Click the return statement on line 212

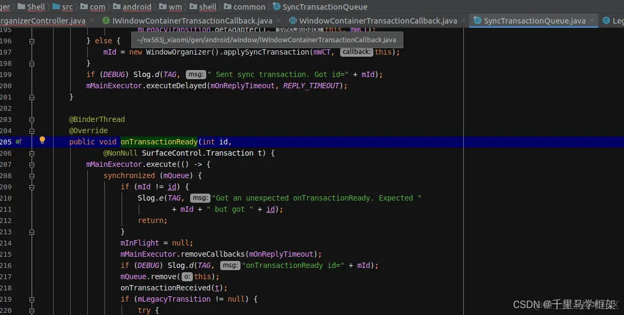point(153,220)
